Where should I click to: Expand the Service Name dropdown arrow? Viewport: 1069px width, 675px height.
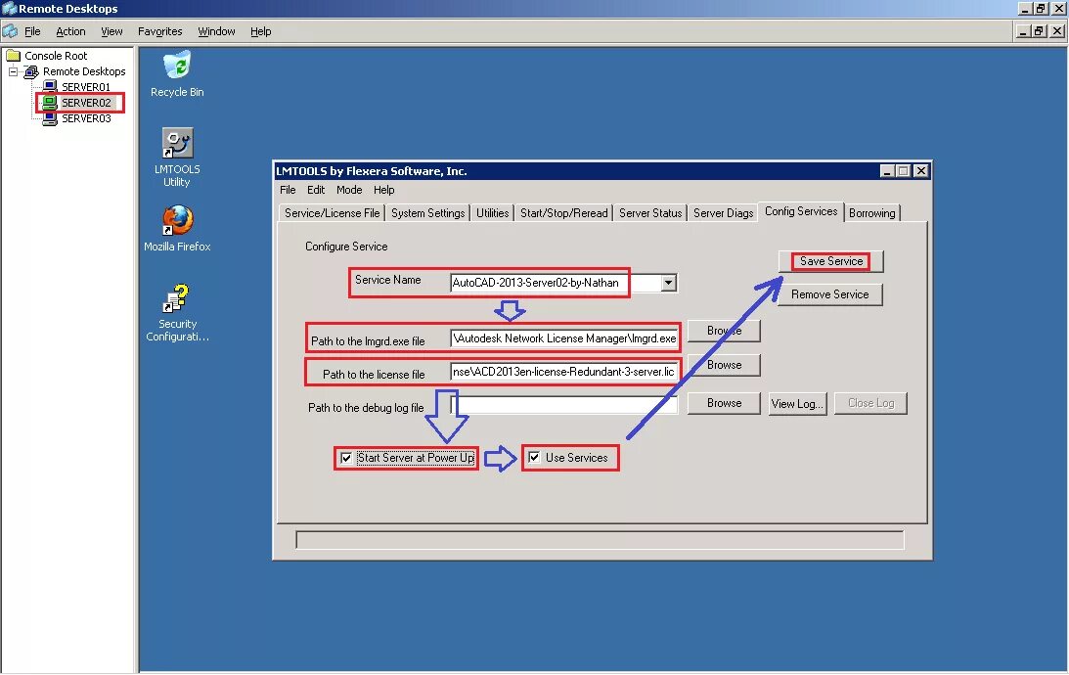coord(669,283)
